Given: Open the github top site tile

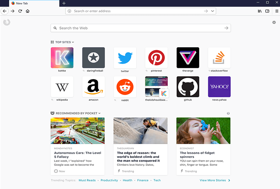Looking at the screenshot, I should coord(188,87).
